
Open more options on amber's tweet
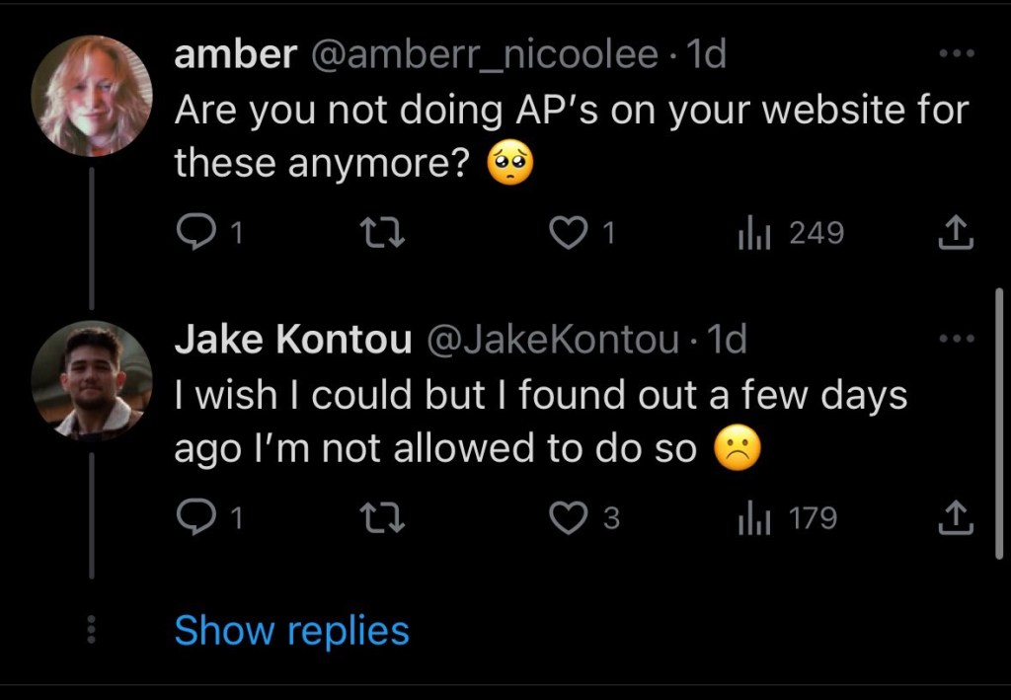pos(957,54)
